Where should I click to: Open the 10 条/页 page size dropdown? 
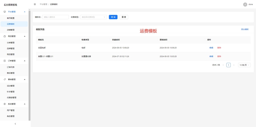pos(244,65)
